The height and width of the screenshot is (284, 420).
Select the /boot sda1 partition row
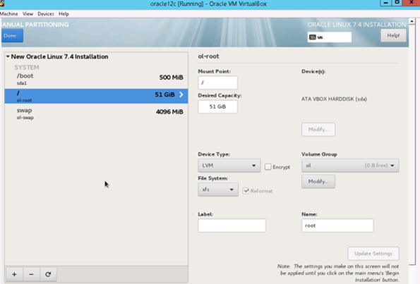(x=96, y=79)
